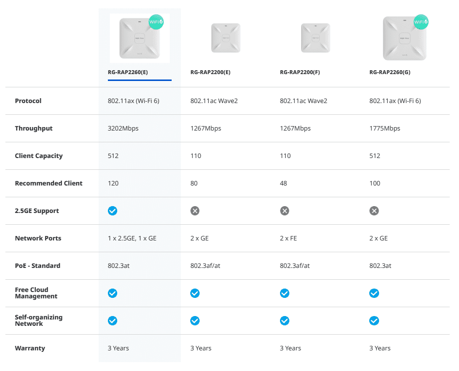Select 1267Mbps throughput for RG-RAP2200(E)

pyautogui.click(x=205, y=129)
